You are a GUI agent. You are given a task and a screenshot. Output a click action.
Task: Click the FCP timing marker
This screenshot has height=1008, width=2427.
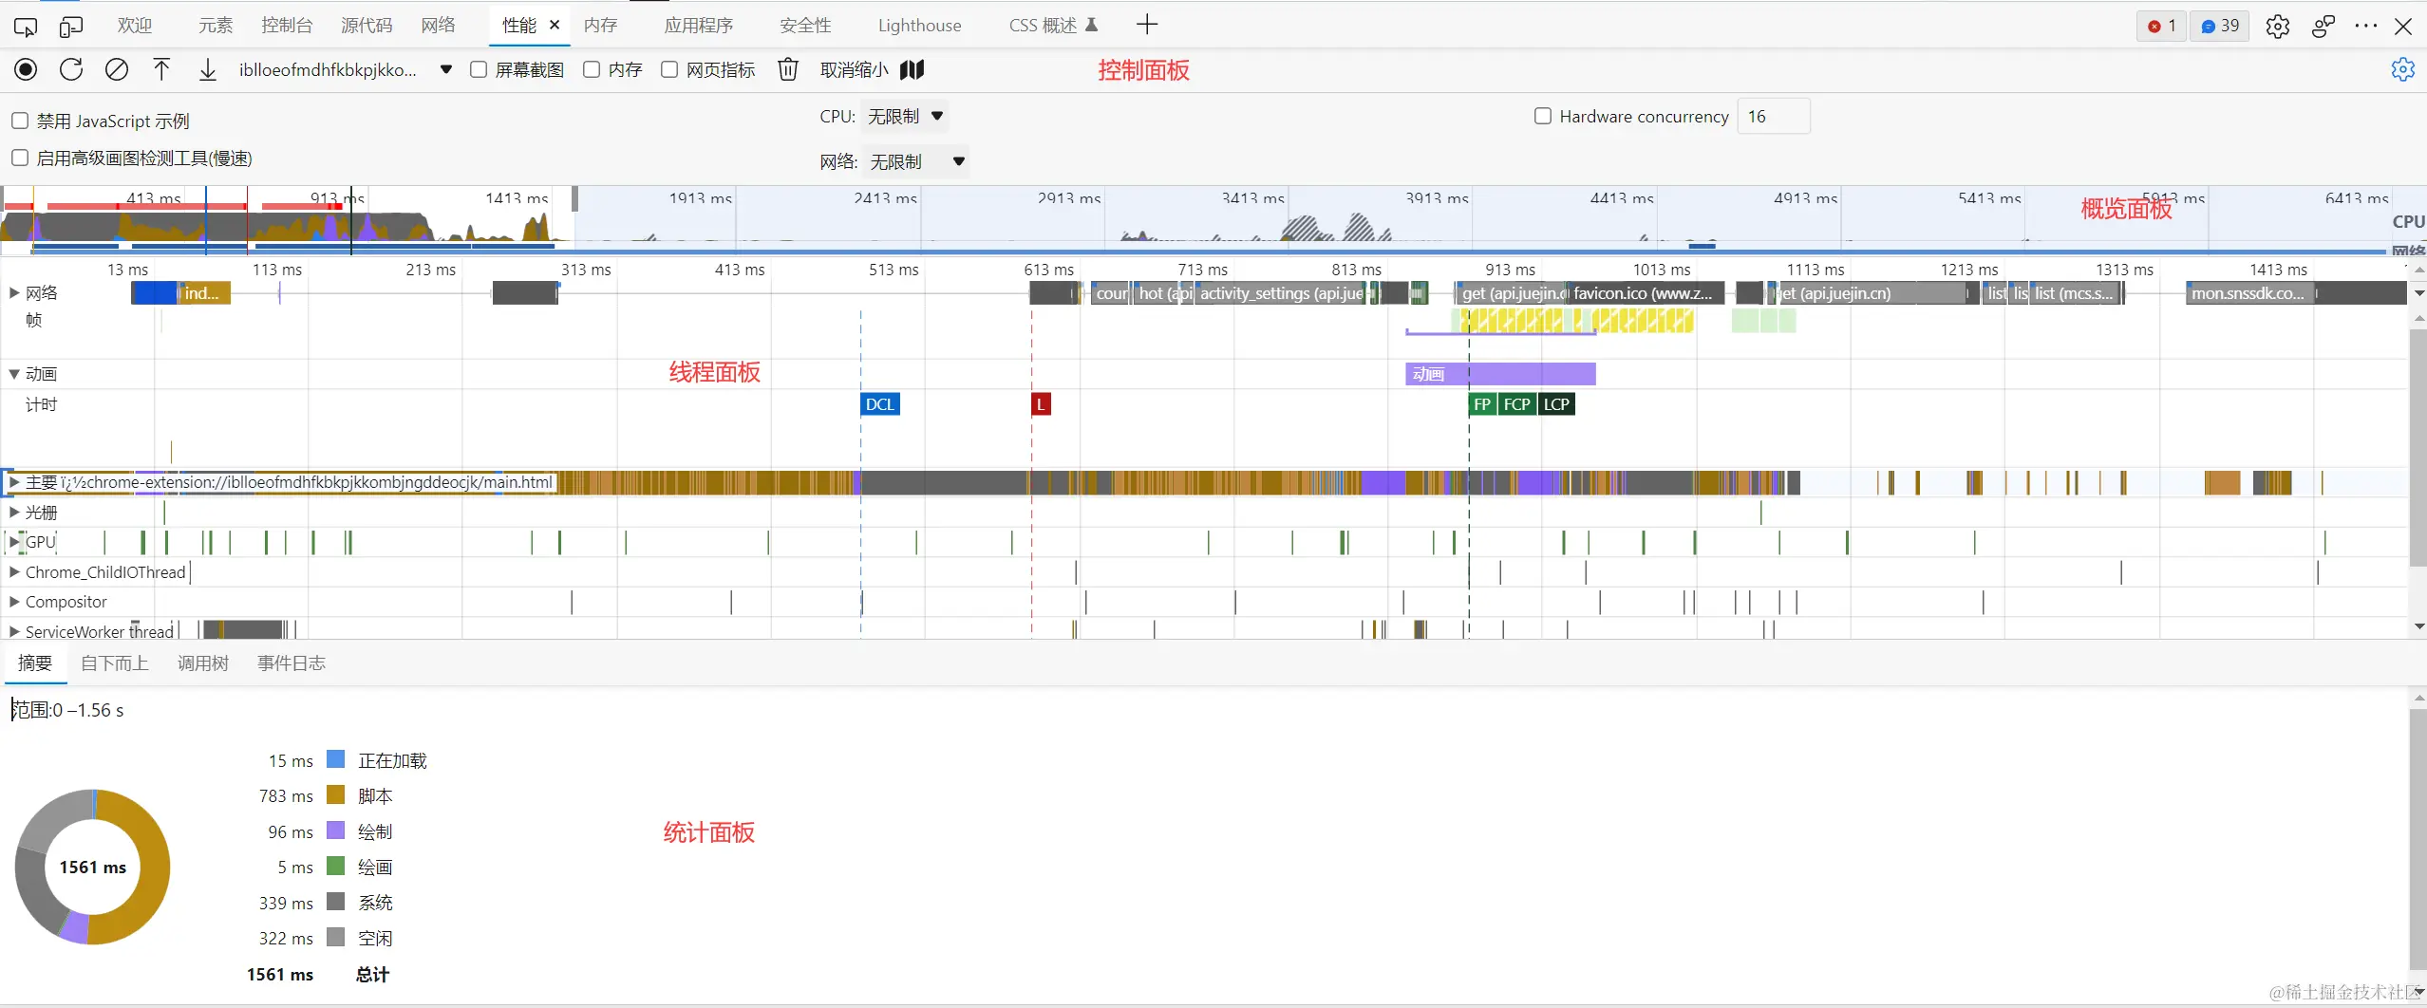tap(1517, 404)
